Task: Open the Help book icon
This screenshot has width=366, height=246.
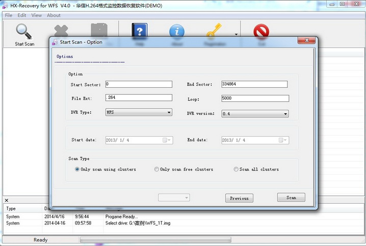Action: (x=139, y=30)
